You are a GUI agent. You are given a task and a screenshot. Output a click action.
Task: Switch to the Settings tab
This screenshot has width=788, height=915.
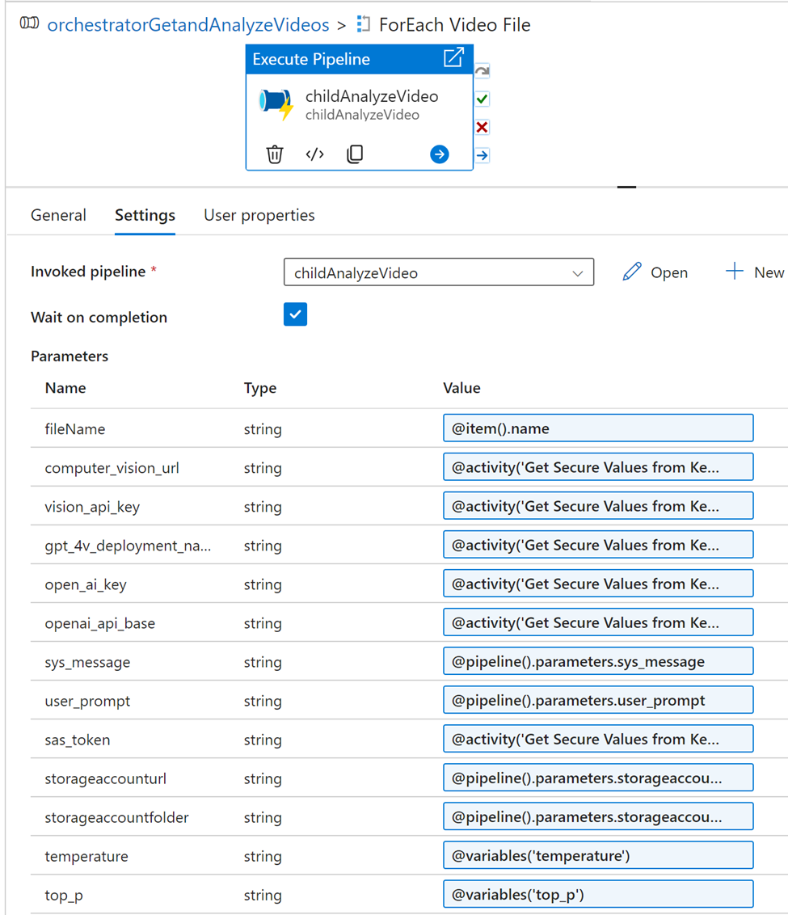pyautogui.click(x=145, y=215)
